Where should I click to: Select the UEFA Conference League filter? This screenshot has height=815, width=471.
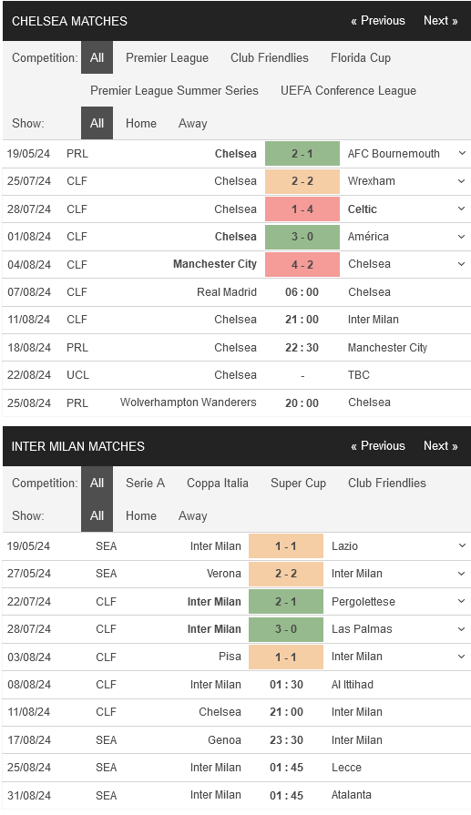pos(348,90)
